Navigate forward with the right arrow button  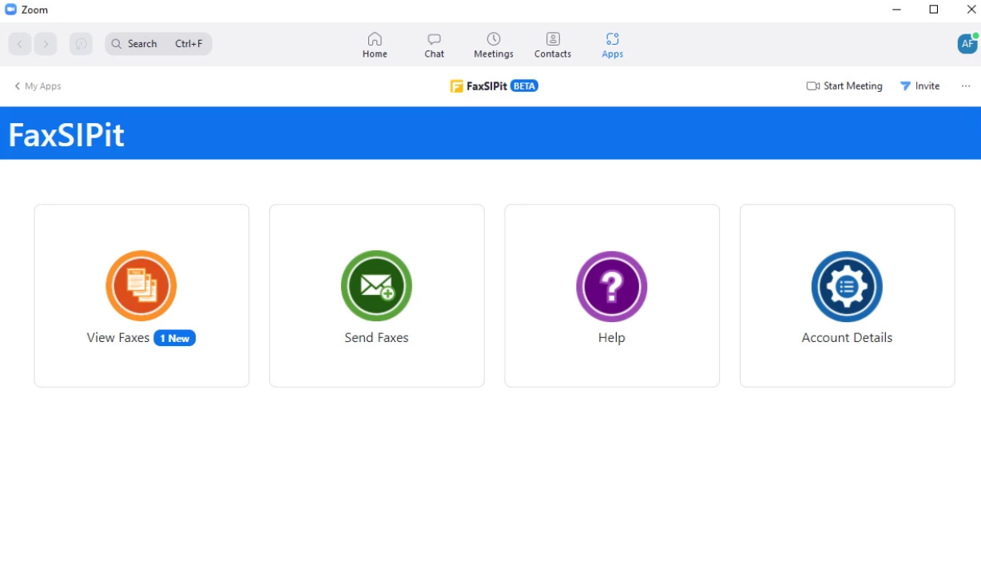tap(46, 44)
